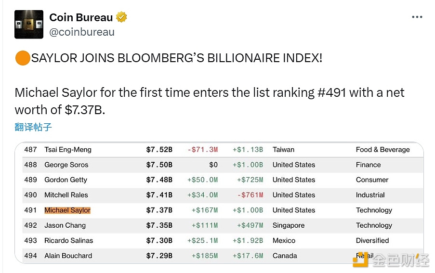Click Michael Saylor's $7.37B net worth
The height and width of the screenshot is (273, 435).
(x=159, y=210)
